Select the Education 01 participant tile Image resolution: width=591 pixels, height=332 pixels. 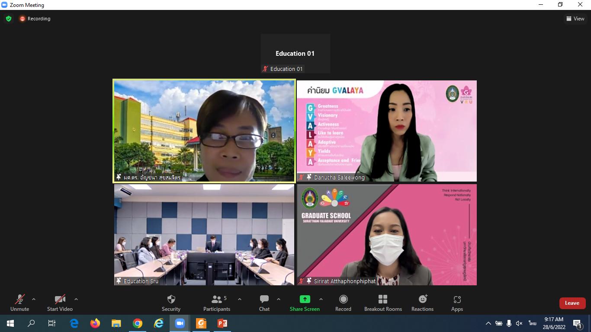(295, 54)
